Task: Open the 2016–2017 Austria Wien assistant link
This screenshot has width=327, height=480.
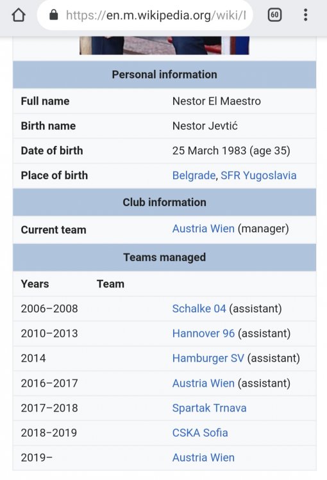Action: (x=203, y=383)
